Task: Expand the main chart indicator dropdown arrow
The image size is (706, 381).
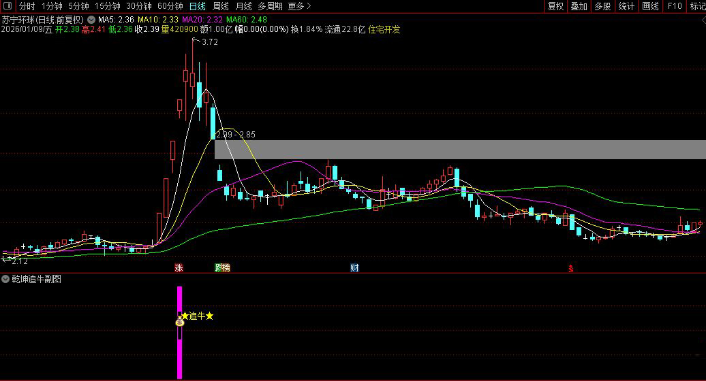Action: point(91,20)
